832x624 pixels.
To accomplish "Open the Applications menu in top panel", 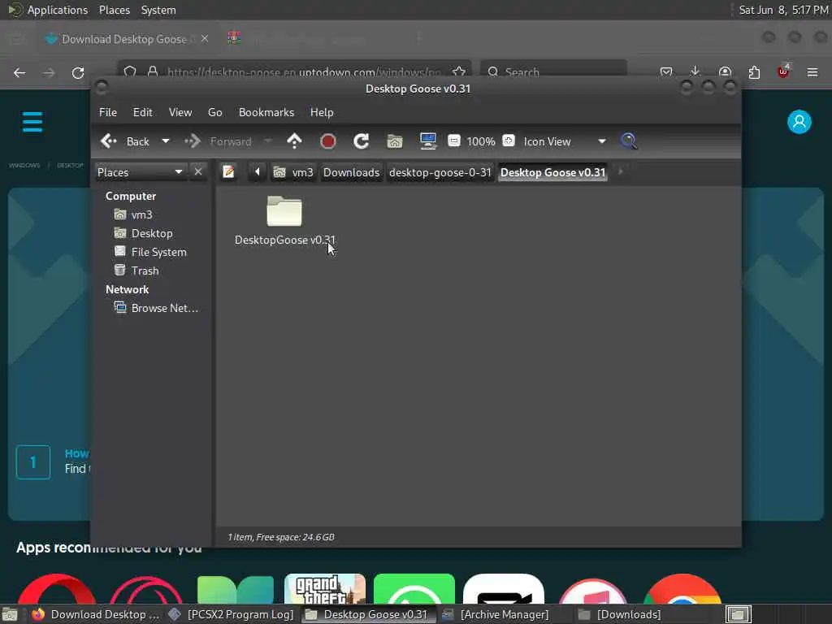I will pos(58,10).
